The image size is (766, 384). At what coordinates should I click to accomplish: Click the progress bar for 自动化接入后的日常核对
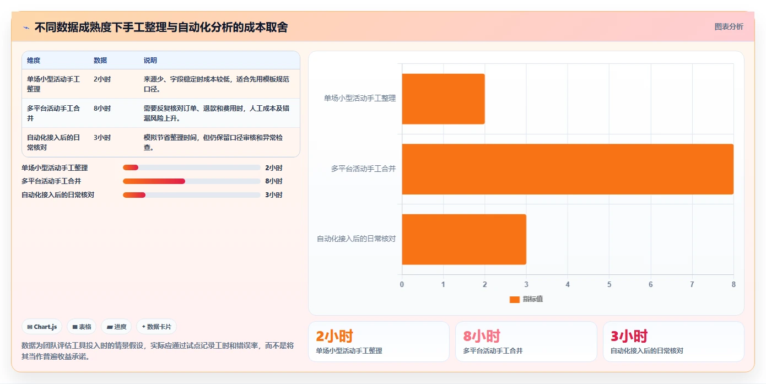192,195
